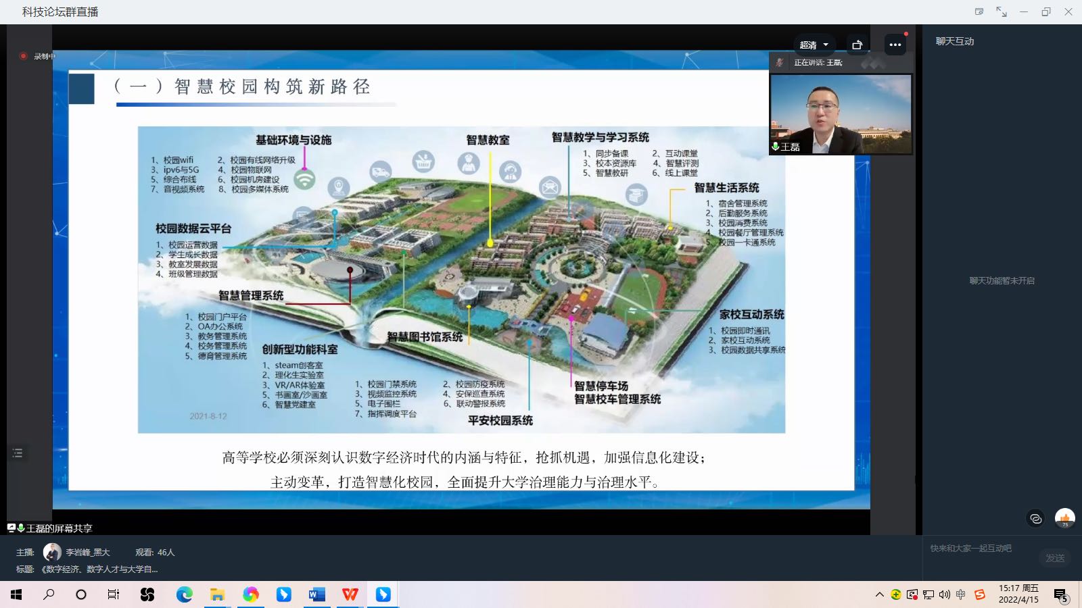
Task: Expand the hidden system tray icons chevron
Action: pyautogui.click(x=880, y=594)
